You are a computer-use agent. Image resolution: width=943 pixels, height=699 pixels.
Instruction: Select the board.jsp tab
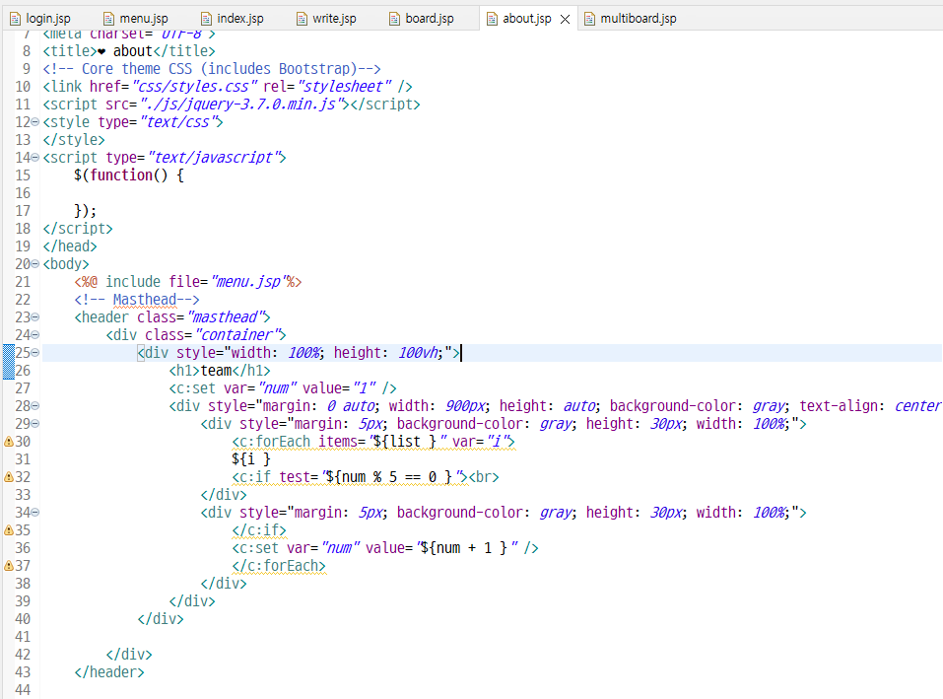coord(422,19)
